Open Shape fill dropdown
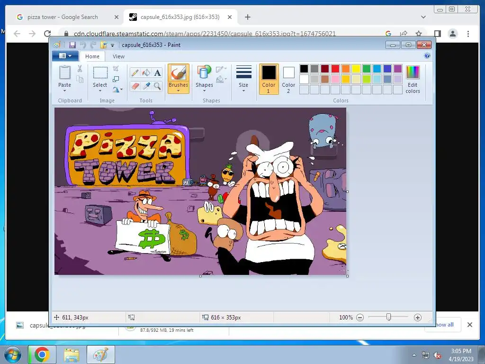The width and height of the screenshot is (485, 364). [x=222, y=80]
